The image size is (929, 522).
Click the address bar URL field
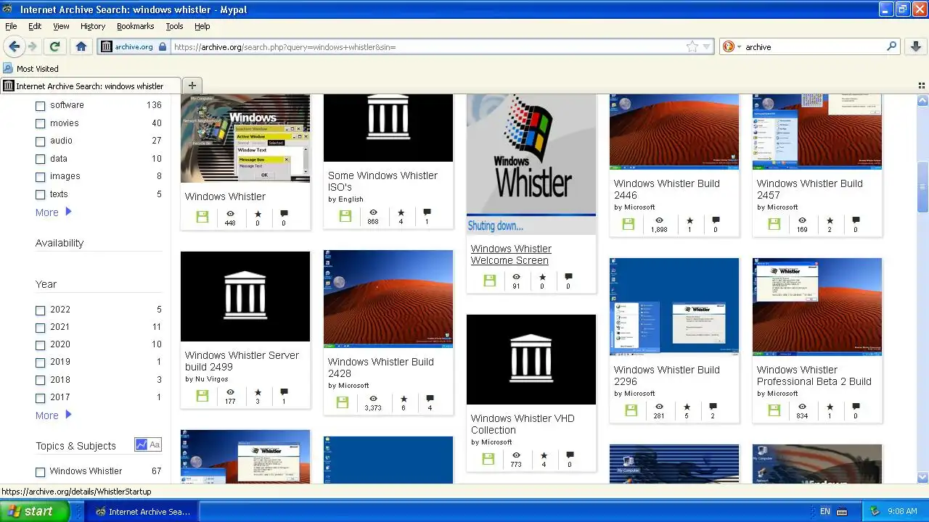coord(428,46)
